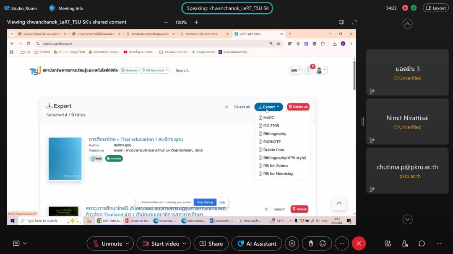This screenshot has width=453, height=254.
Task: Toggle the Select all switch
Action: pos(227,107)
